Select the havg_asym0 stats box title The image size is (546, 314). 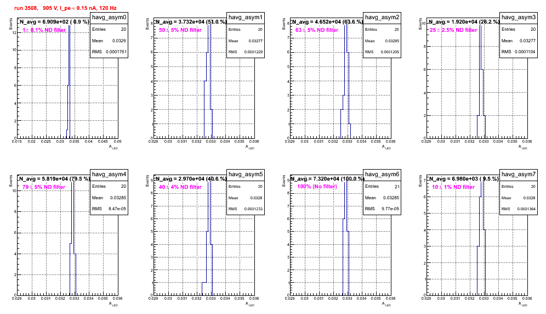[109, 17]
